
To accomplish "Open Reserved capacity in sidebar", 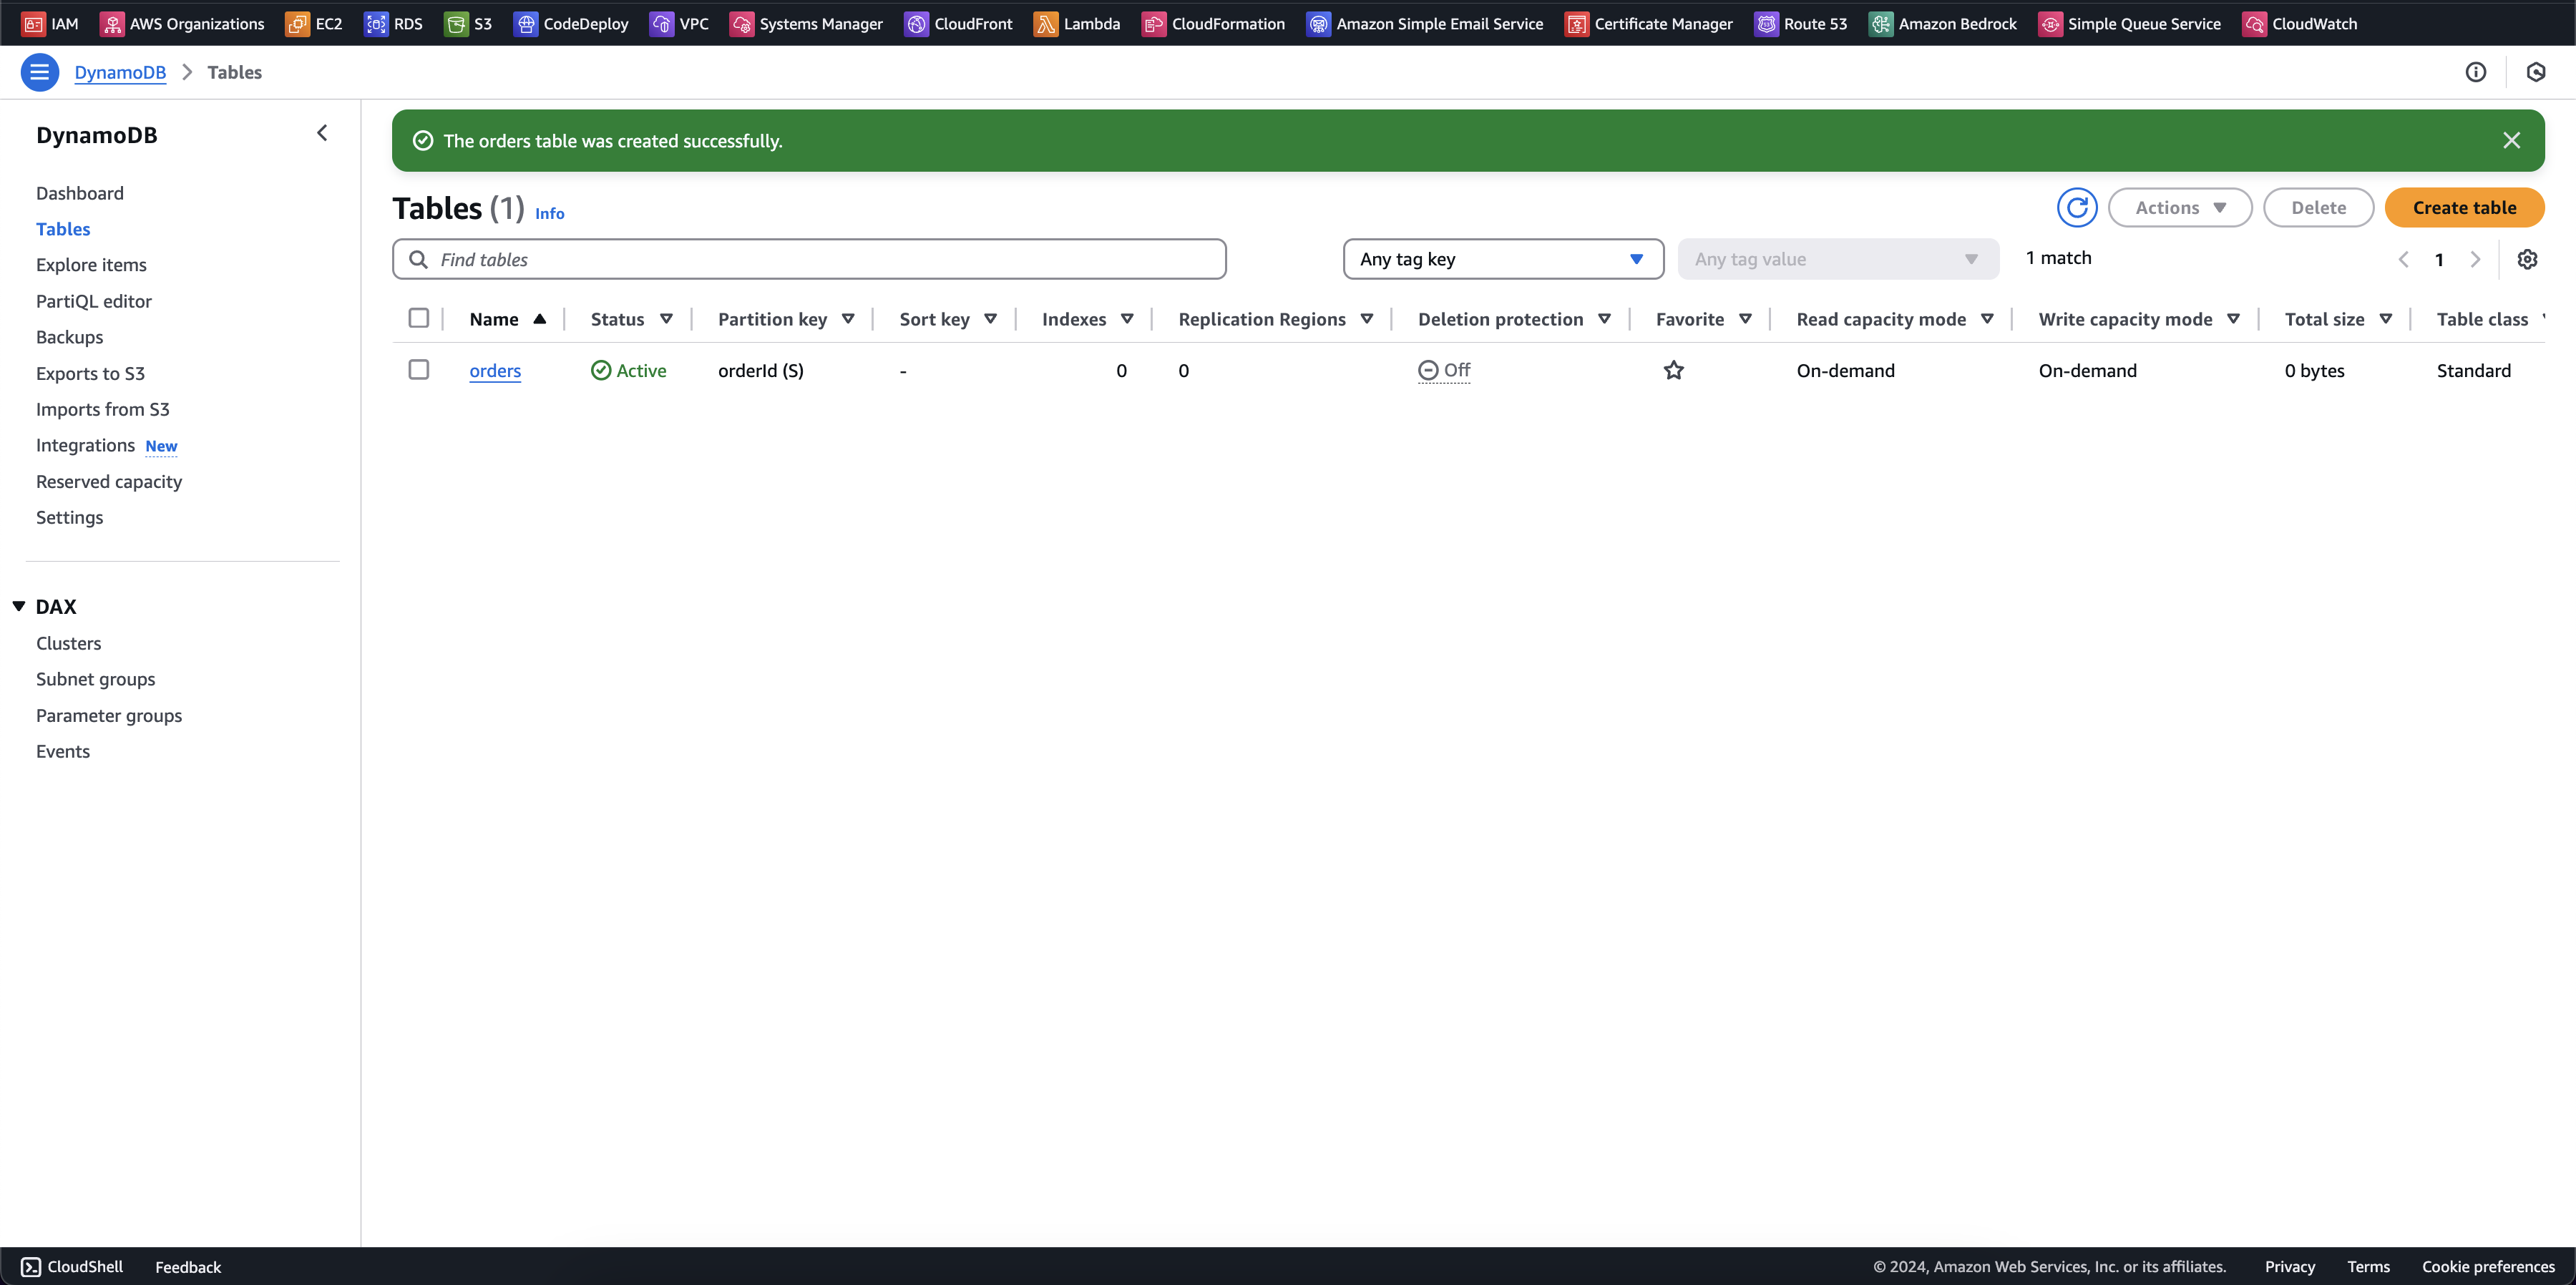I will (109, 482).
